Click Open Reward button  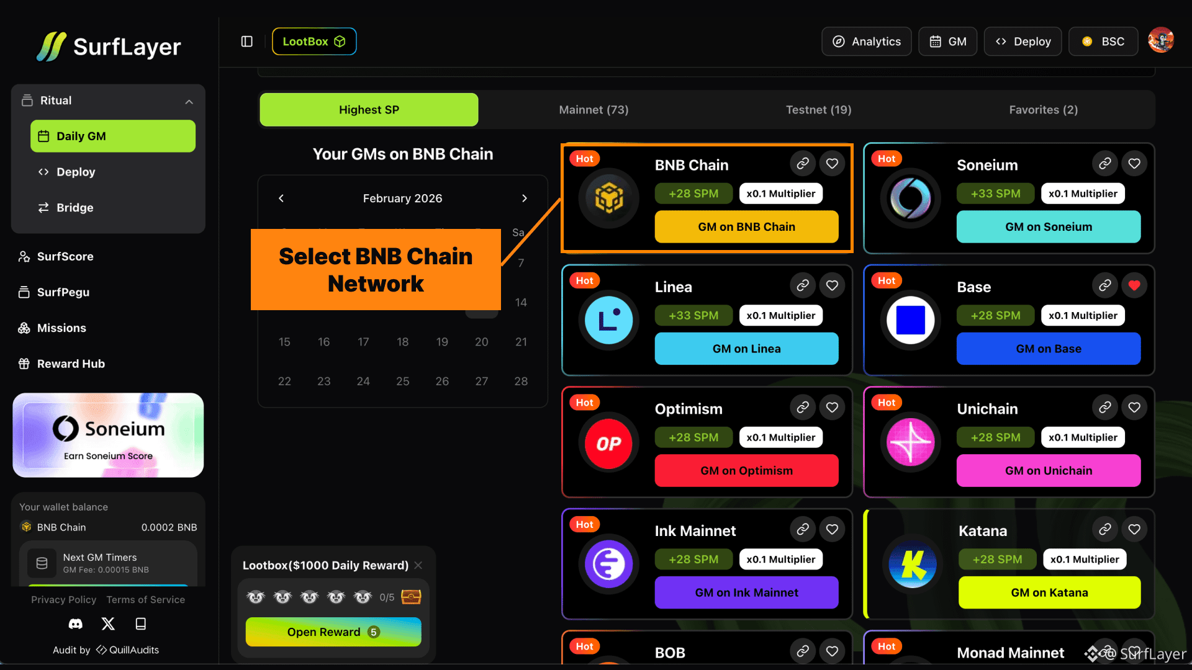coord(333,632)
